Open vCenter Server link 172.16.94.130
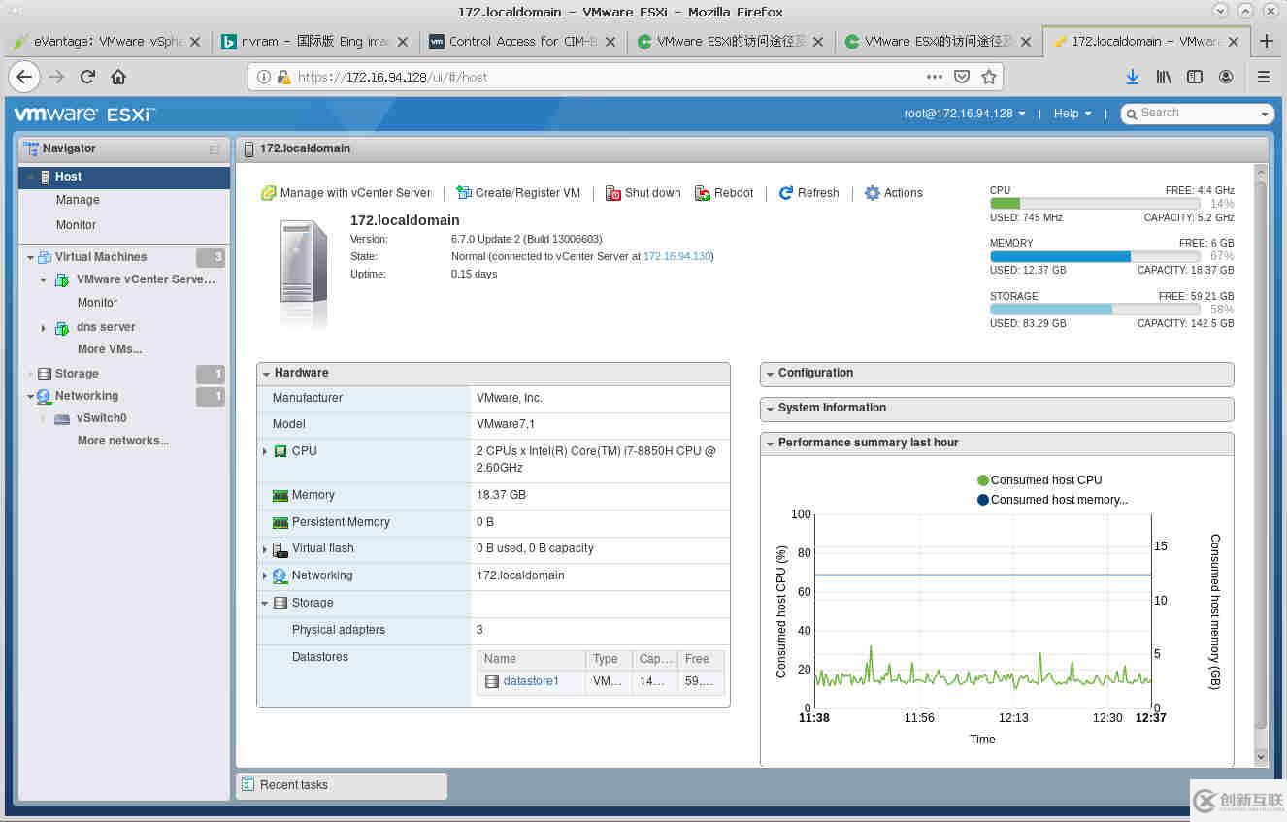 676,256
